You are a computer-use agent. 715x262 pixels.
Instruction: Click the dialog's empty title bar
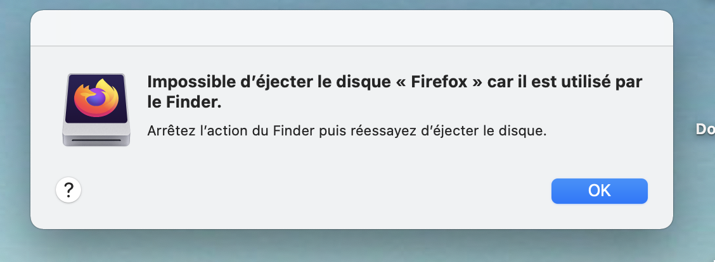tap(351, 28)
